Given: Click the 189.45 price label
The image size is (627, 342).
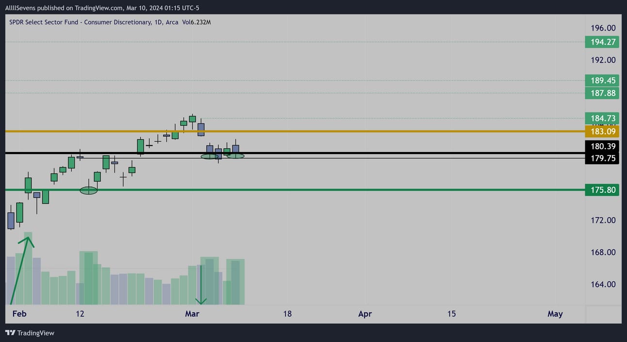Looking at the screenshot, I should click(602, 80).
